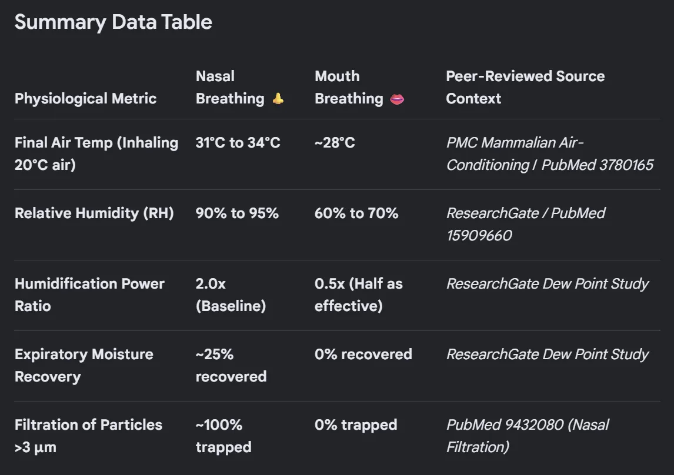Click the 0% trapped cell
Screen dimensions: 674x475
[356, 425]
